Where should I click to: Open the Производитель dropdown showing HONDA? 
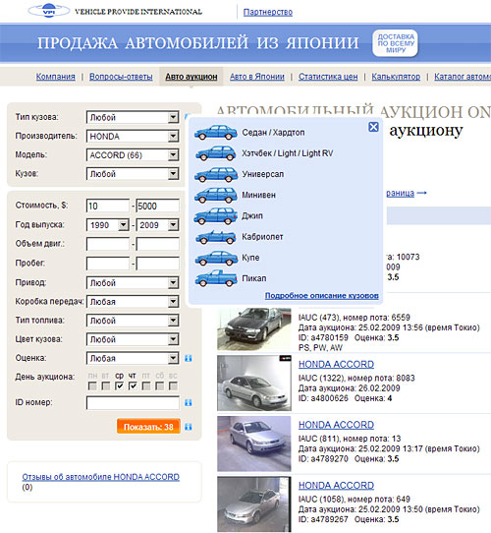(x=133, y=137)
